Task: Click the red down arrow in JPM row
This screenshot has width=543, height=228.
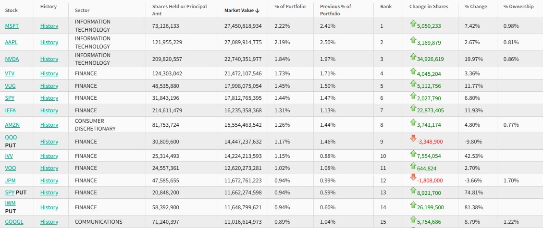Action: [413, 178]
